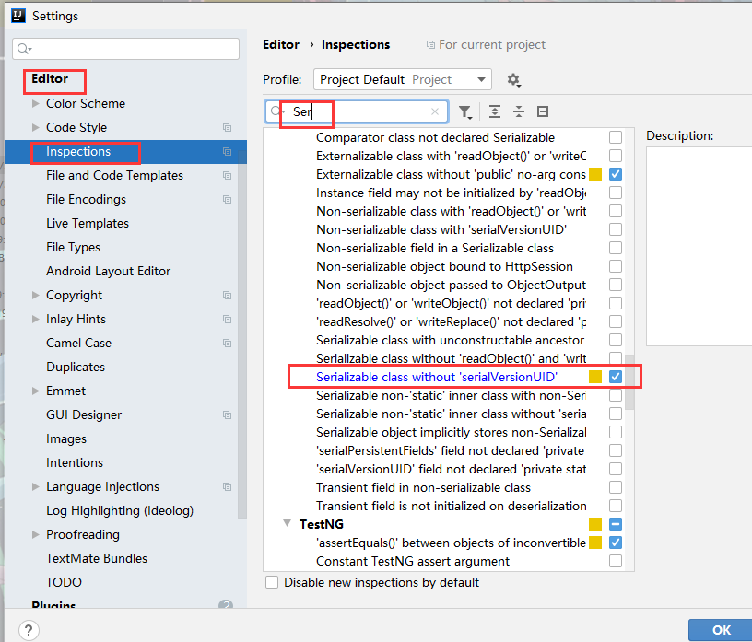Click the project-level icon beside Code Style

coord(228,127)
